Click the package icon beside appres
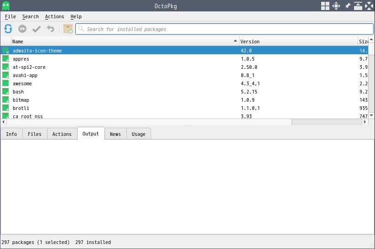 [6, 59]
